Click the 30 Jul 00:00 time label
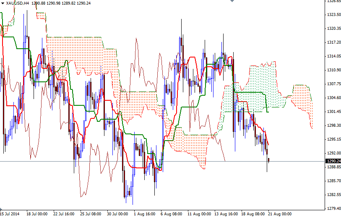341x217 pixels. coord(117,214)
